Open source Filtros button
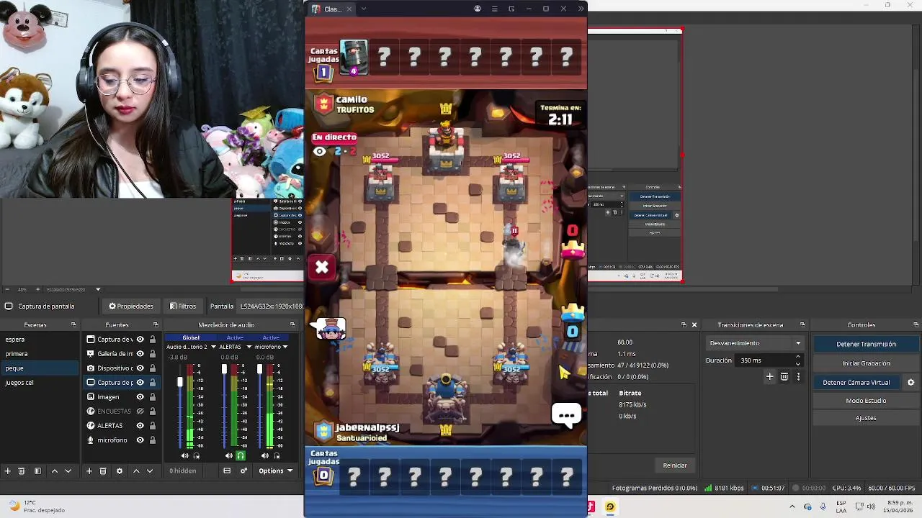 (183, 306)
